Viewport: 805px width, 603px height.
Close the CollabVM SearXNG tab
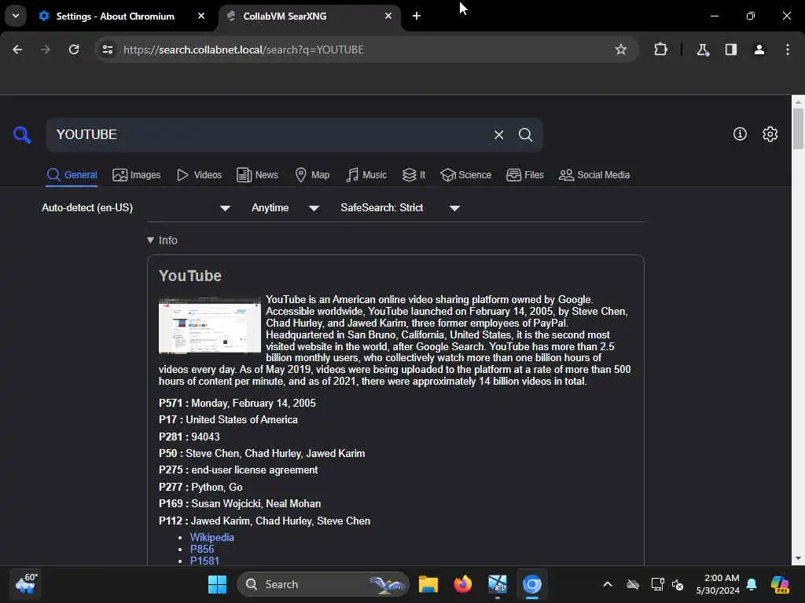[388, 16]
